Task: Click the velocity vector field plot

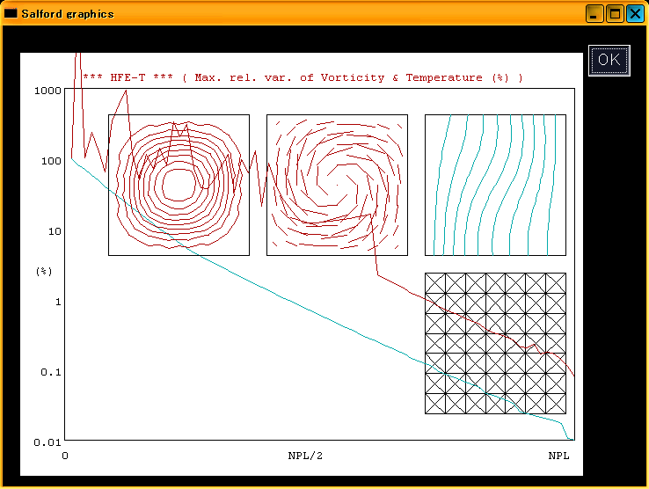Action: click(337, 185)
